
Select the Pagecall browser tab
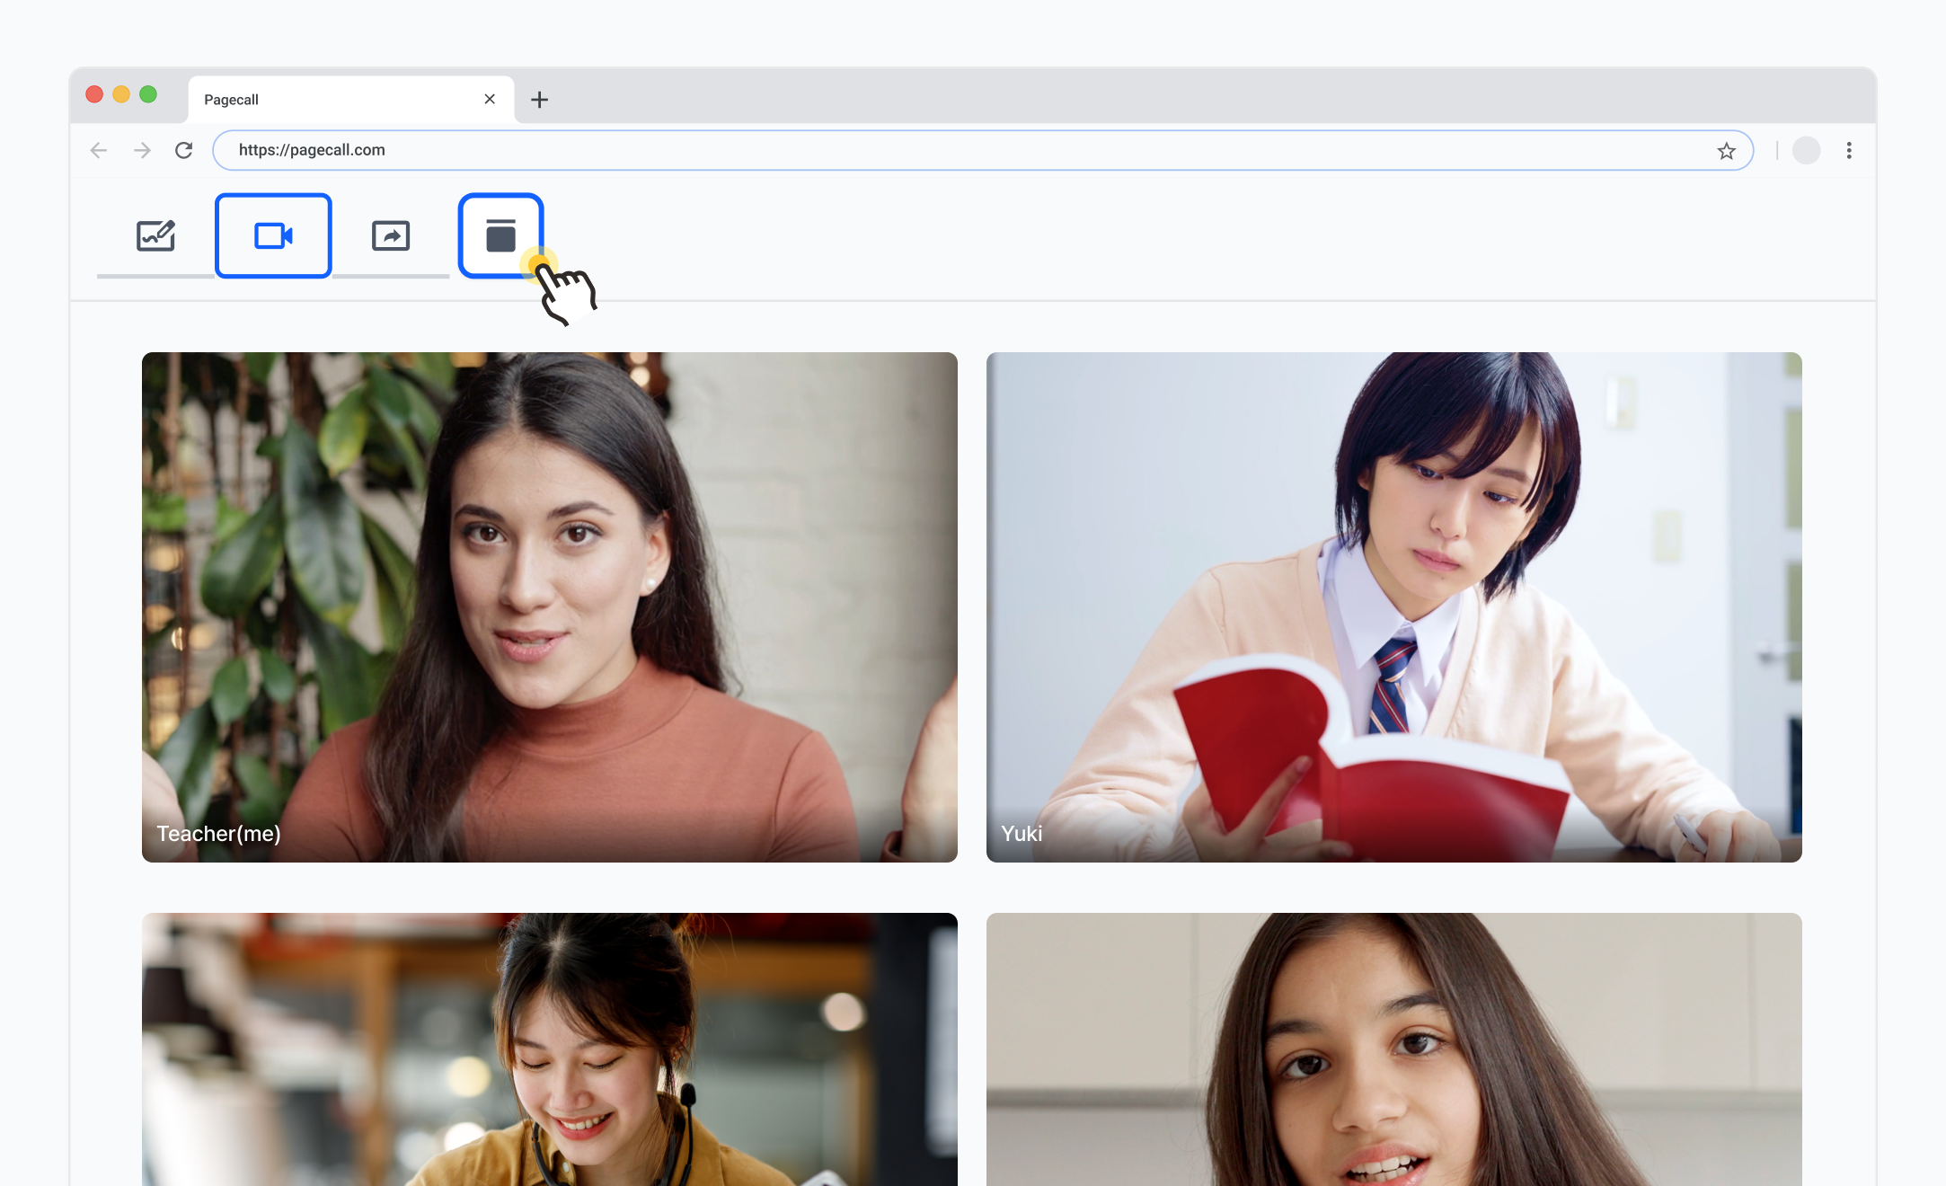(351, 99)
